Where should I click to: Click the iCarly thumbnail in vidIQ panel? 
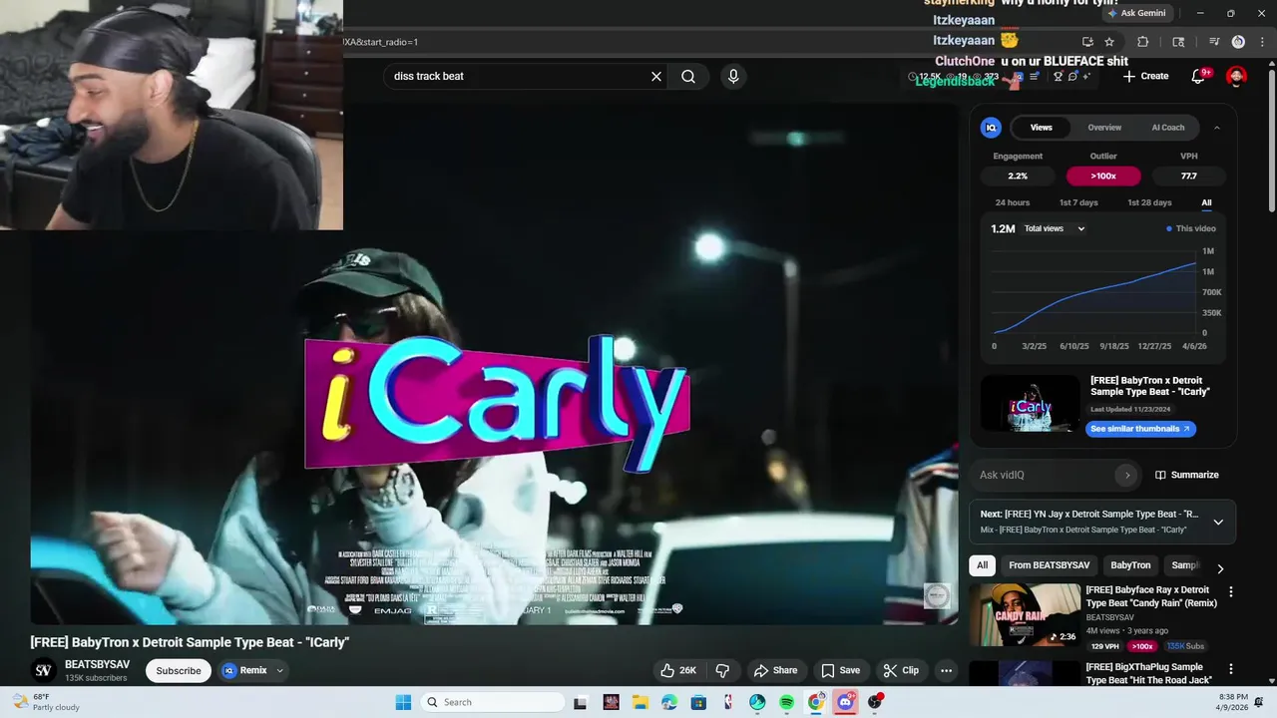[x=1030, y=403]
